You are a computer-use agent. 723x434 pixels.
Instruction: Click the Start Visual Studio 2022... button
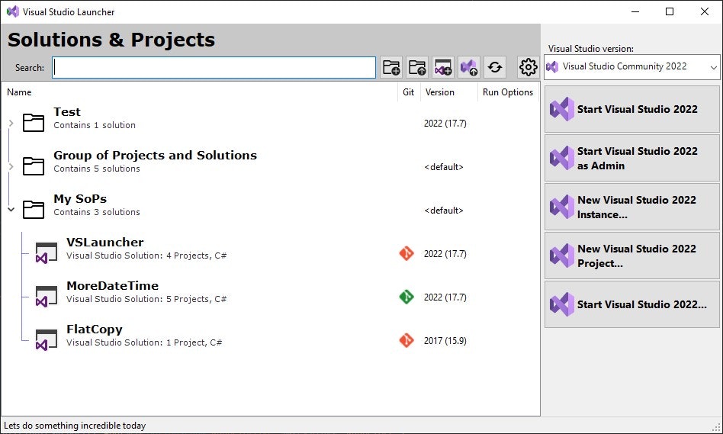[631, 304]
